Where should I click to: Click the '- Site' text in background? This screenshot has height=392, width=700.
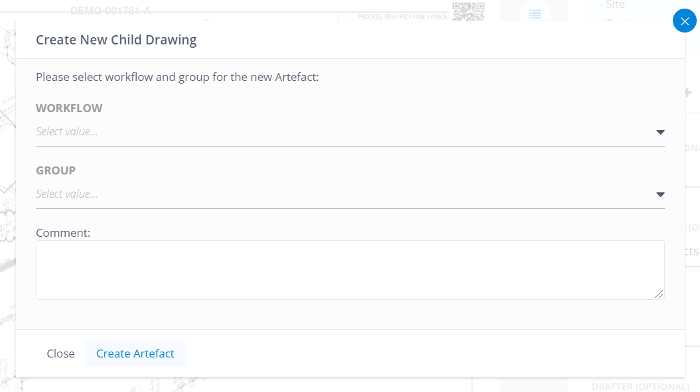pos(612,5)
